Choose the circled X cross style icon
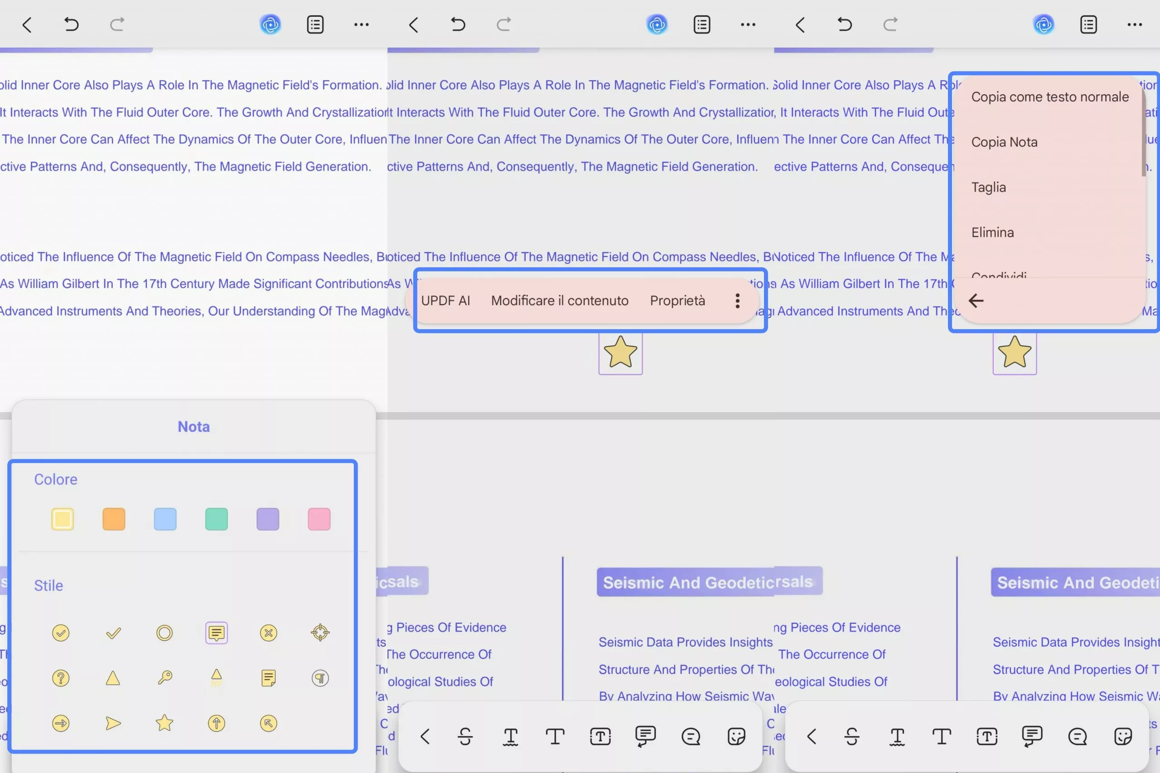Image resolution: width=1160 pixels, height=773 pixels. click(x=268, y=633)
